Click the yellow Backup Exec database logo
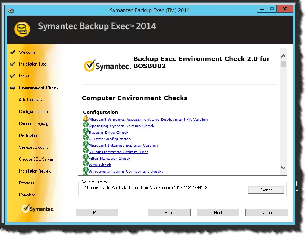Screen dimensions: 306x236 coord(22,29)
